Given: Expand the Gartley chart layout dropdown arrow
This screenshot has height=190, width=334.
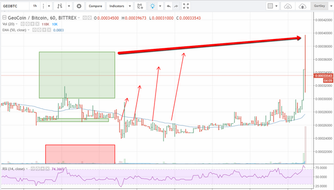Looking at the screenshot, I should 331,6.
